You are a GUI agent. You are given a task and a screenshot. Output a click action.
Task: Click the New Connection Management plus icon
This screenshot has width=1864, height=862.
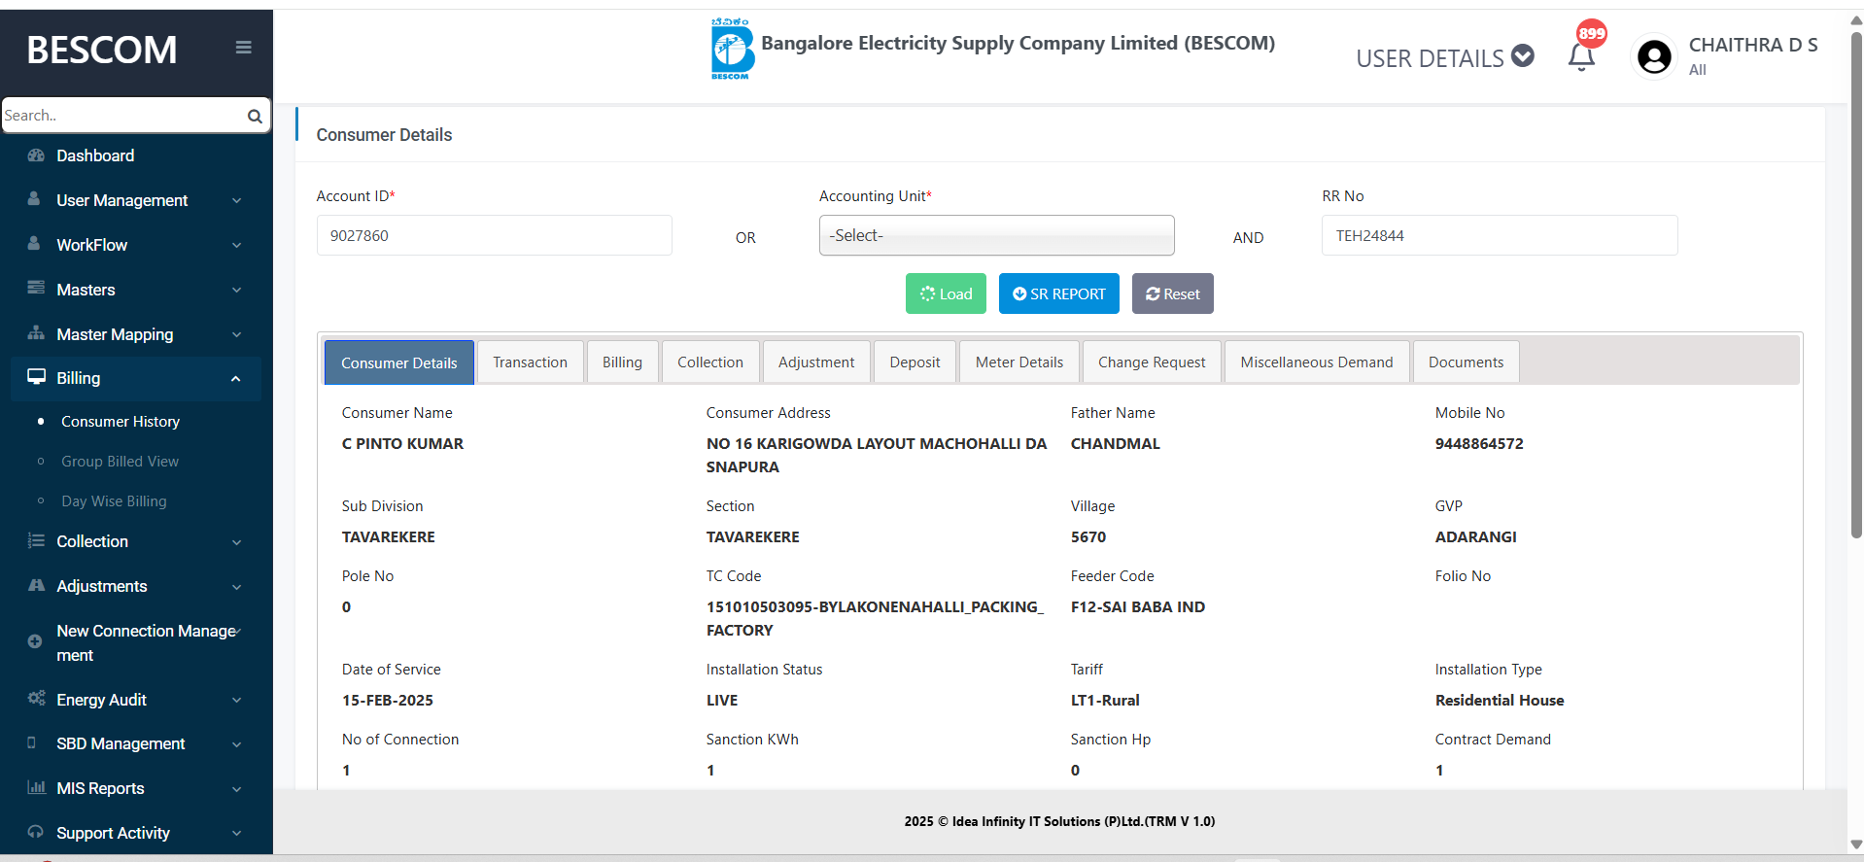35,641
